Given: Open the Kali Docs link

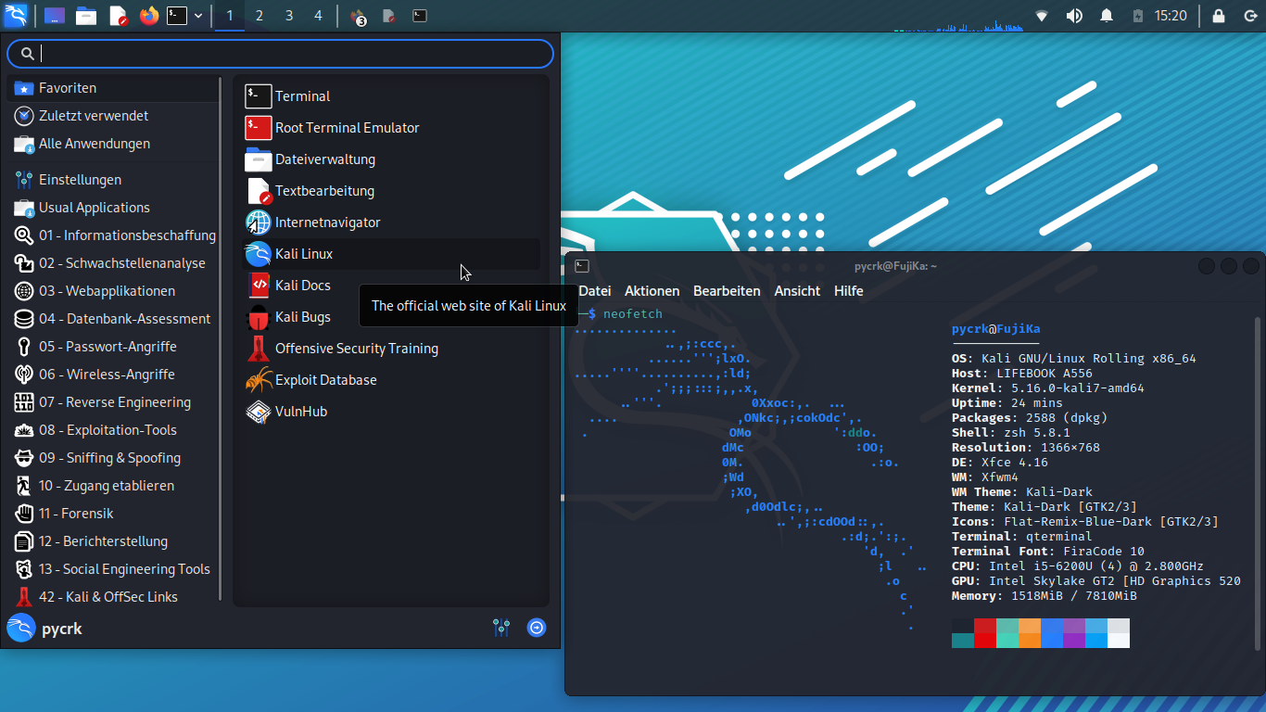Looking at the screenshot, I should click(x=302, y=286).
